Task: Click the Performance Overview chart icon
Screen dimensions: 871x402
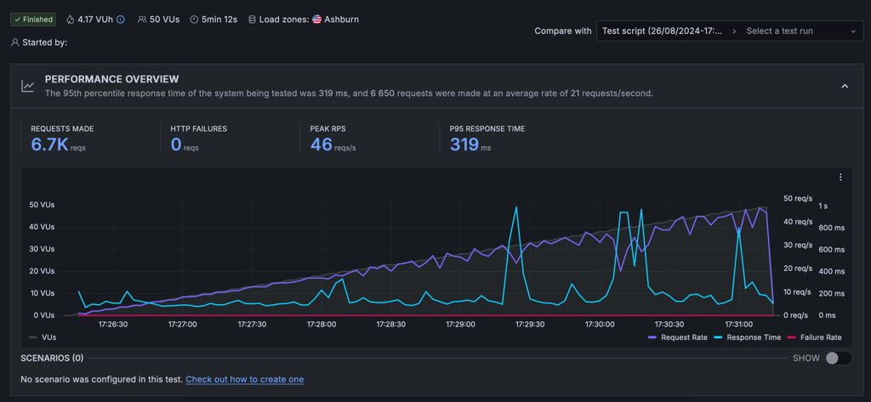Action: click(28, 86)
